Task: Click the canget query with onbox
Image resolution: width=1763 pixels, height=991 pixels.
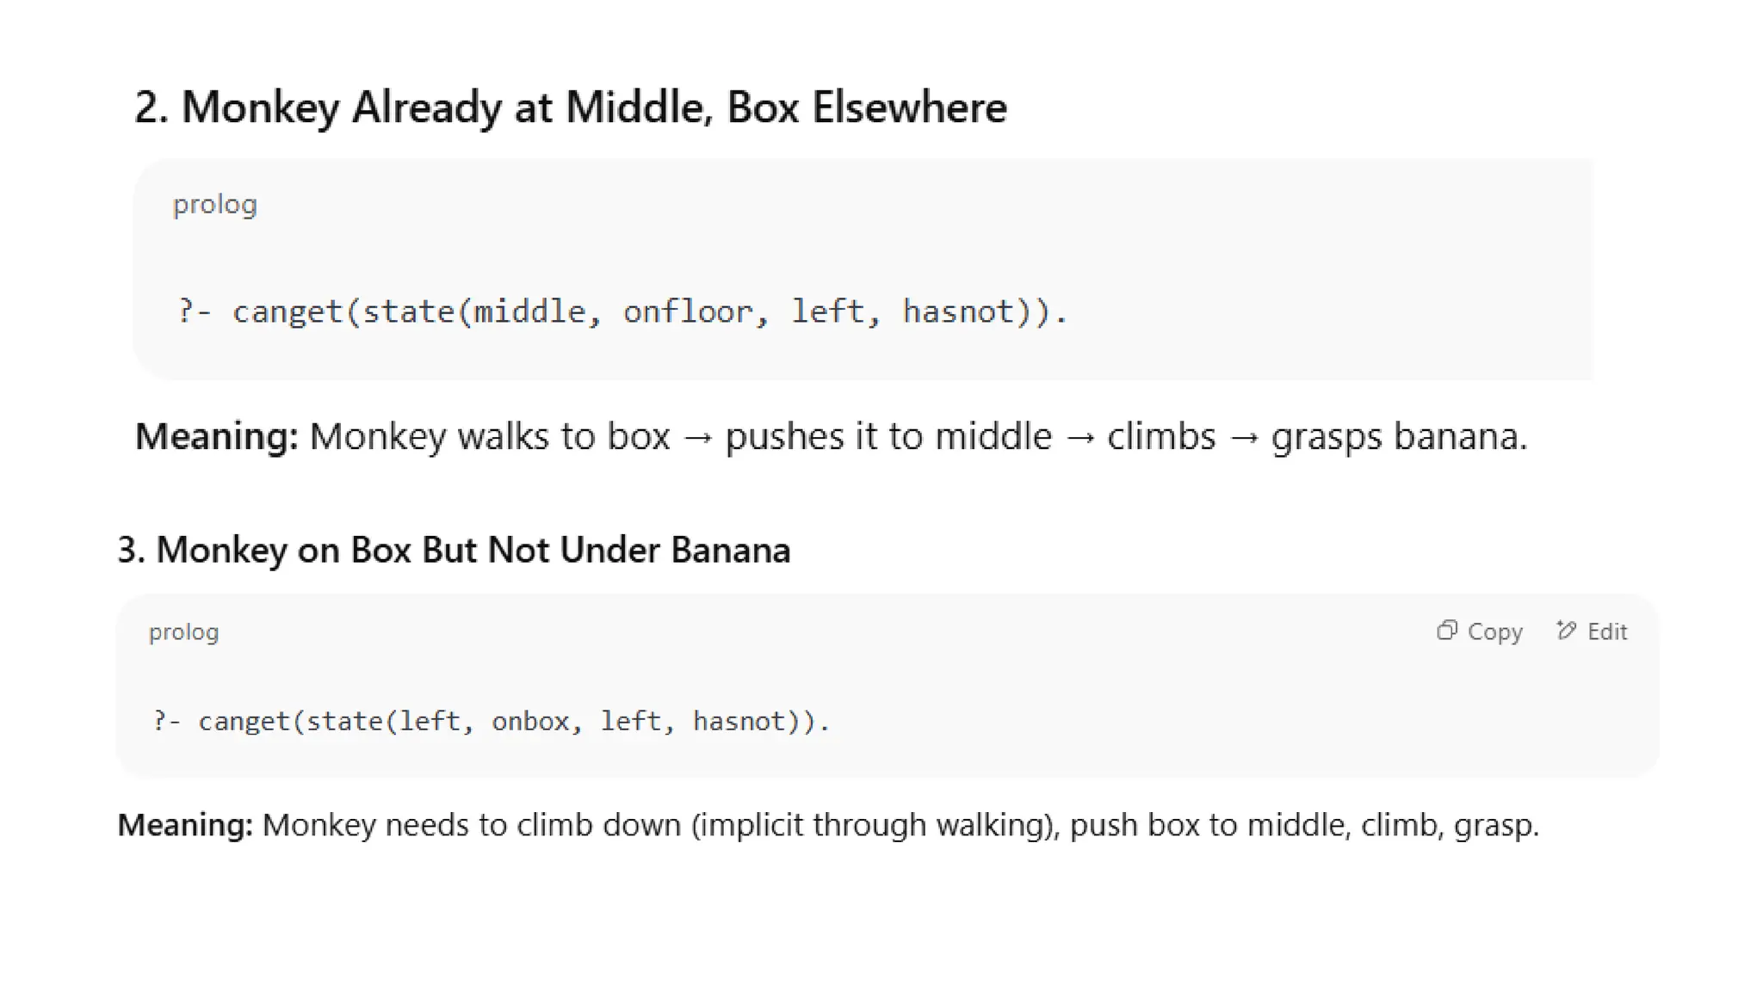Action: pos(491,721)
